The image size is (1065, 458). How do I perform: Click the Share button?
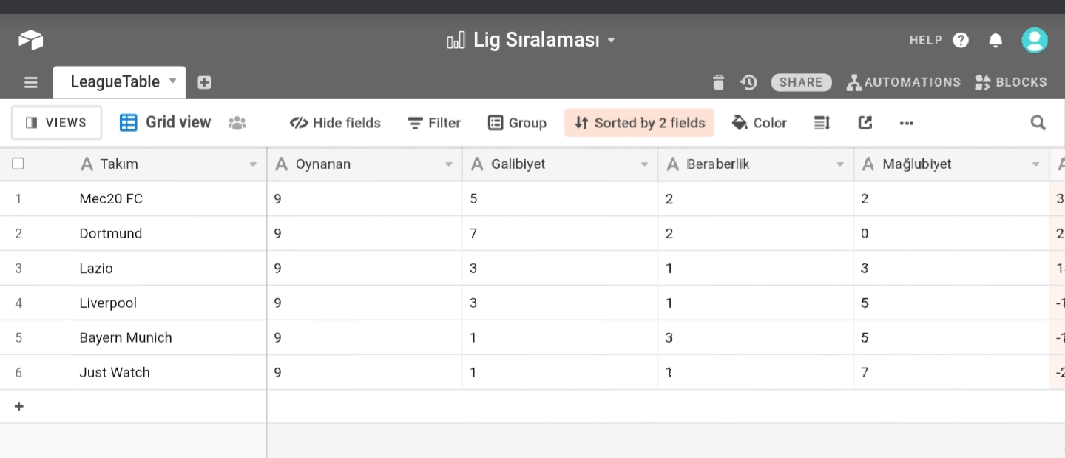coord(801,82)
